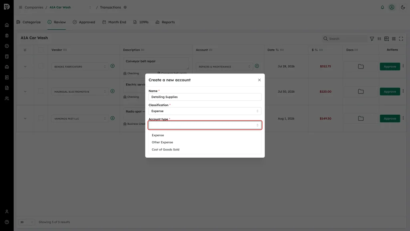Screen dimensions: 410x231
Task: Open the A1A Car Wash company selector
Action: tap(70, 7)
